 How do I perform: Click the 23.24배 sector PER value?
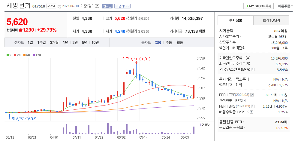pos(281,122)
